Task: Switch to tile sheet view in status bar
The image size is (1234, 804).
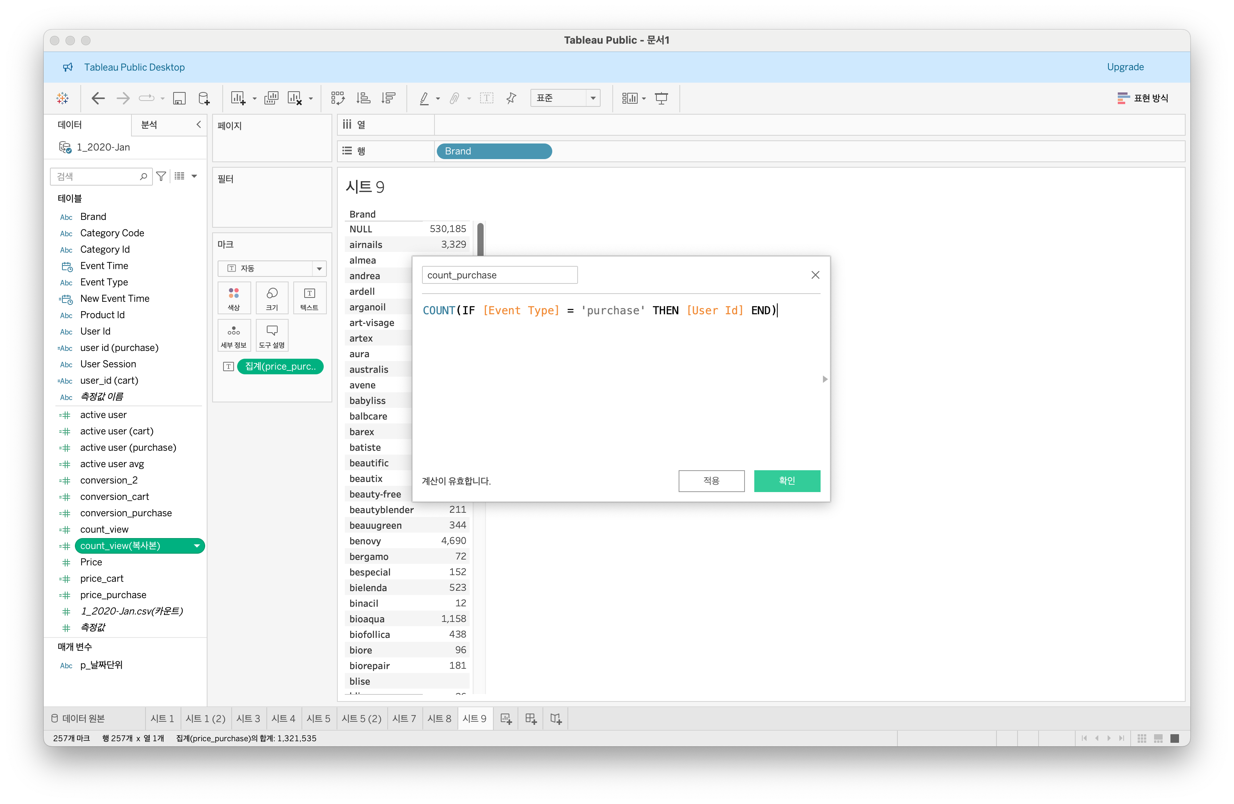Action: pos(1142,738)
